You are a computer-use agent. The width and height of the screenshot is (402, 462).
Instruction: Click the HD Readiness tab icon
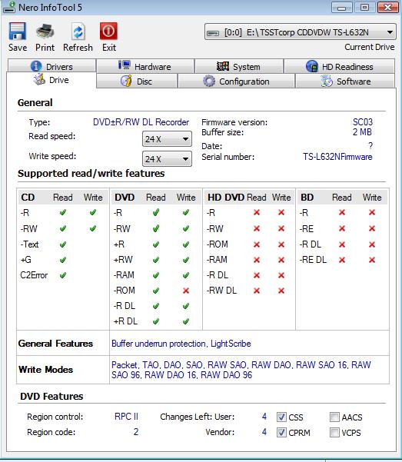pyautogui.click(x=312, y=66)
